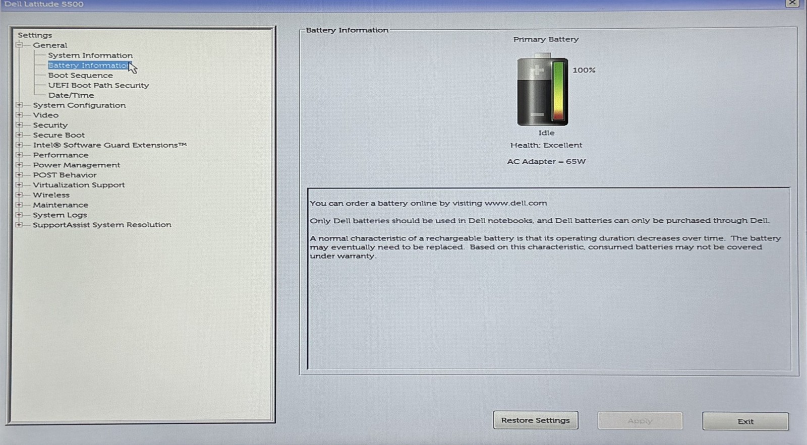Click the primary battery icon

(543, 90)
